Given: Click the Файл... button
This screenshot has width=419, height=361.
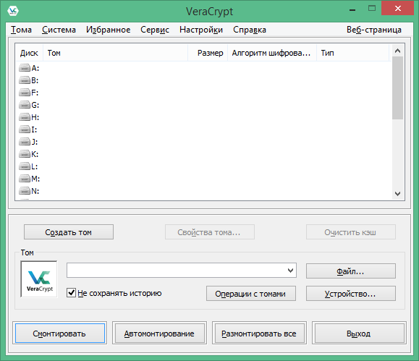Looking at the screenshot, I should tap(350, 271).
